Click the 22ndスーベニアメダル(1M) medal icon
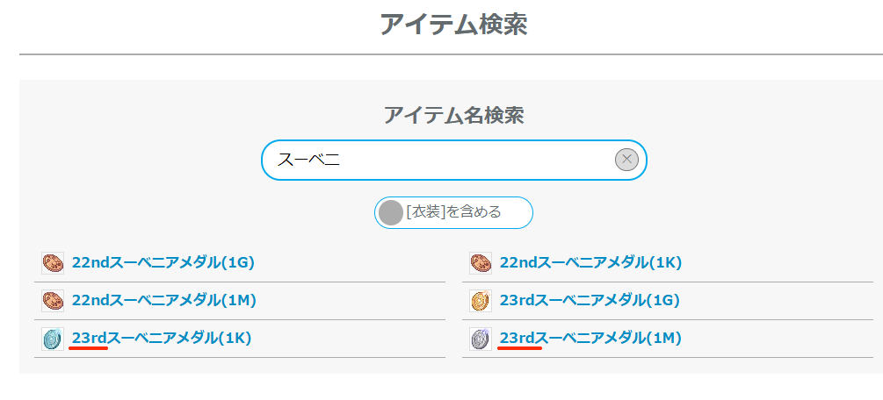 tap(53, 301)
